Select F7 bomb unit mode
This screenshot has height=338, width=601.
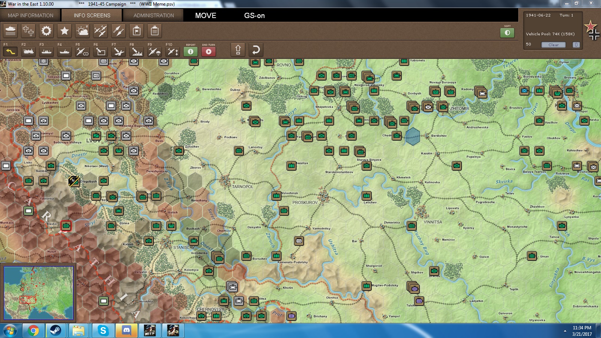(118, 51)
